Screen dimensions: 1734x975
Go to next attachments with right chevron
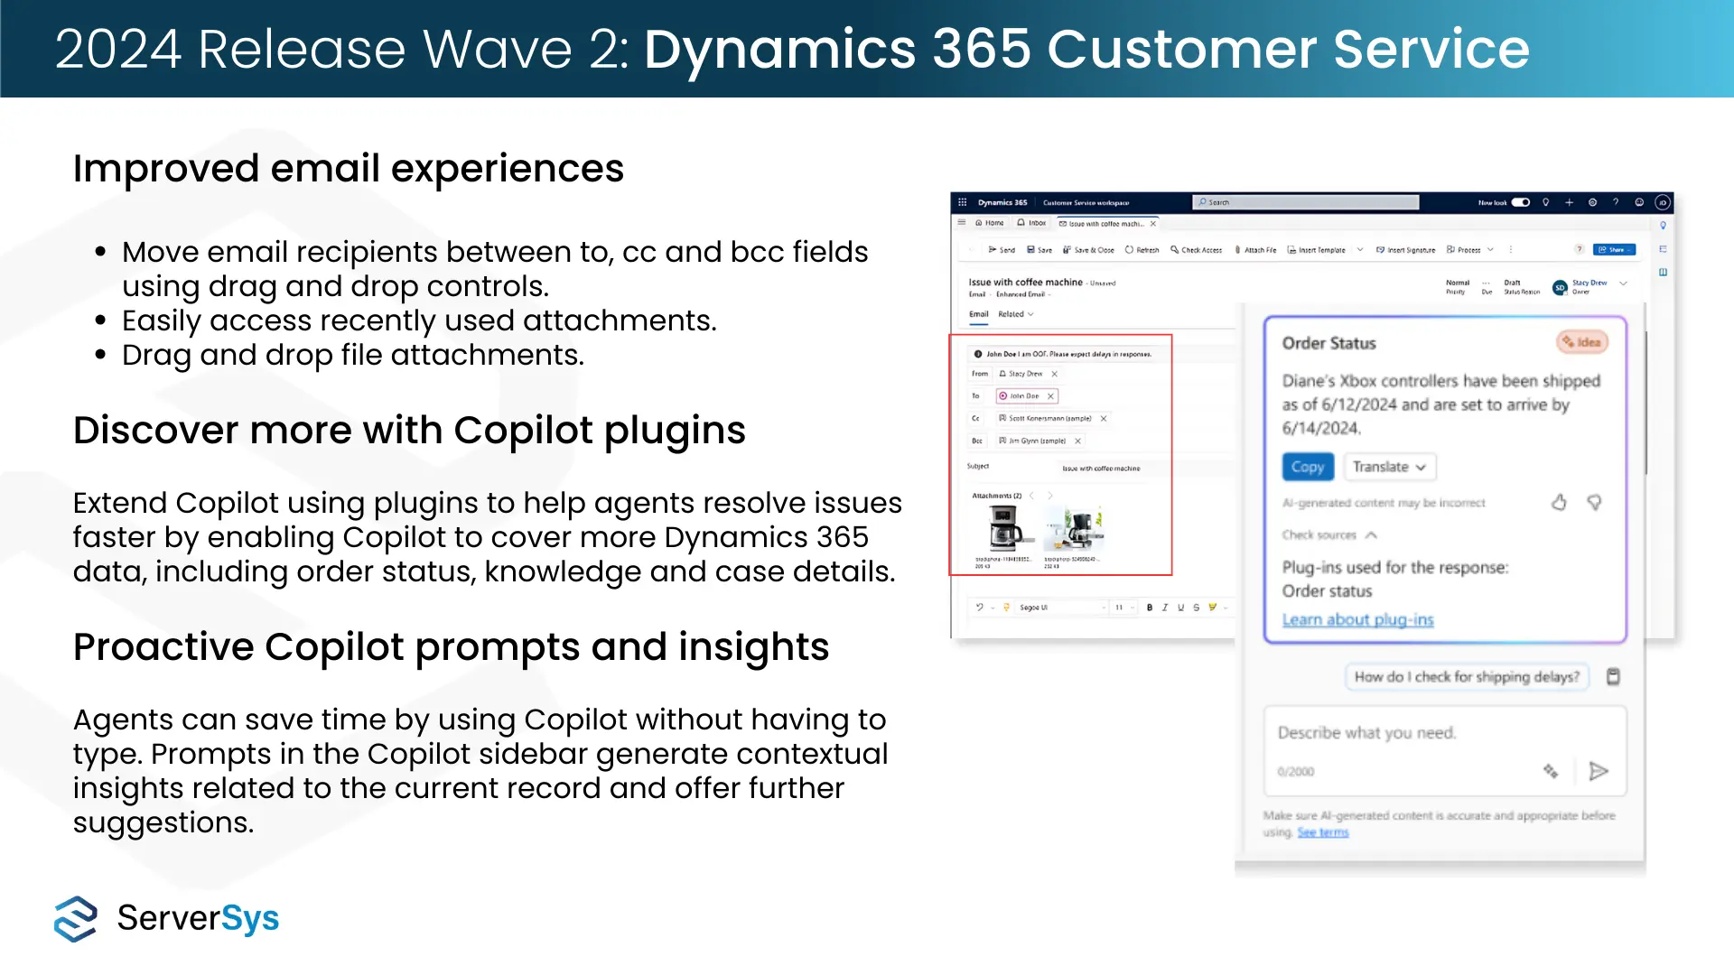pos(1050,496)
